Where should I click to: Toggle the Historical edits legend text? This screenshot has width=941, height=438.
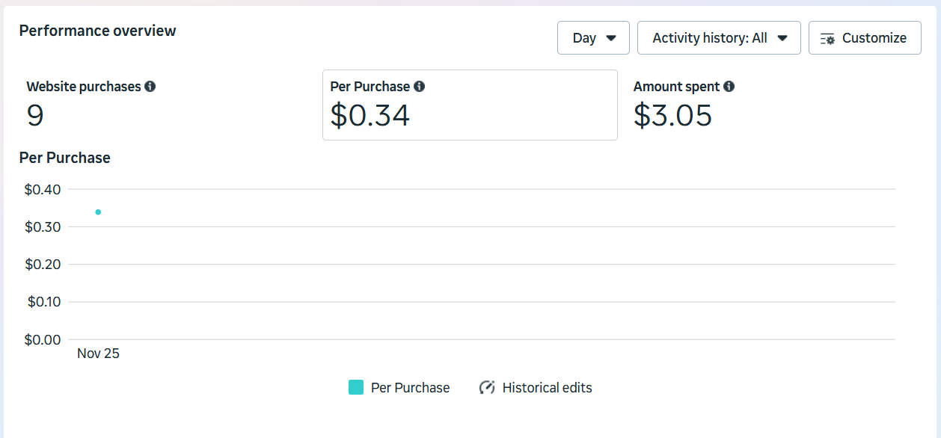[547, 388]
